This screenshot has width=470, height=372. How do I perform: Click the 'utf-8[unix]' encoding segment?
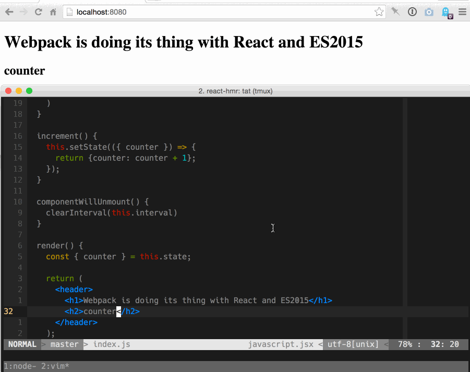(x=353, y=344)
